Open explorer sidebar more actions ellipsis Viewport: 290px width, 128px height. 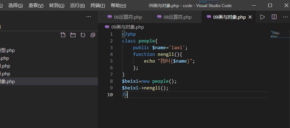click(x=89, y=17)
